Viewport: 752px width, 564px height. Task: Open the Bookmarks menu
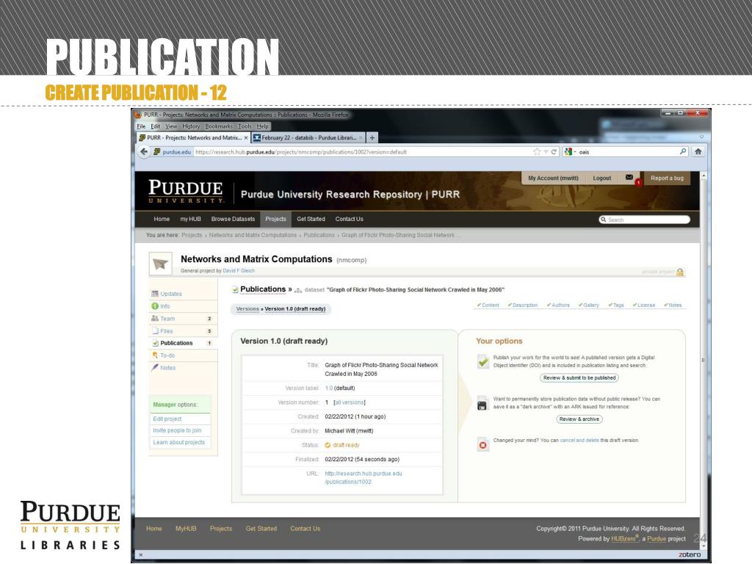(x=219, y=126)
